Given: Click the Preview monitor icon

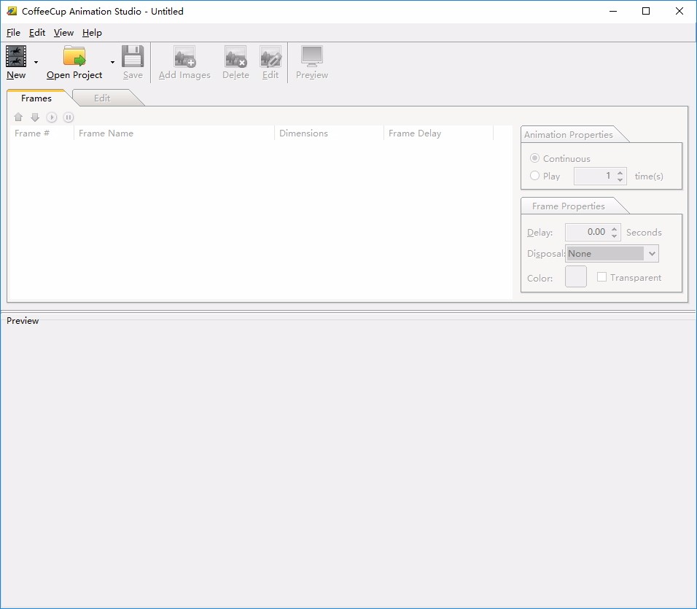Looking at the screenshot, I should [311, 56].
